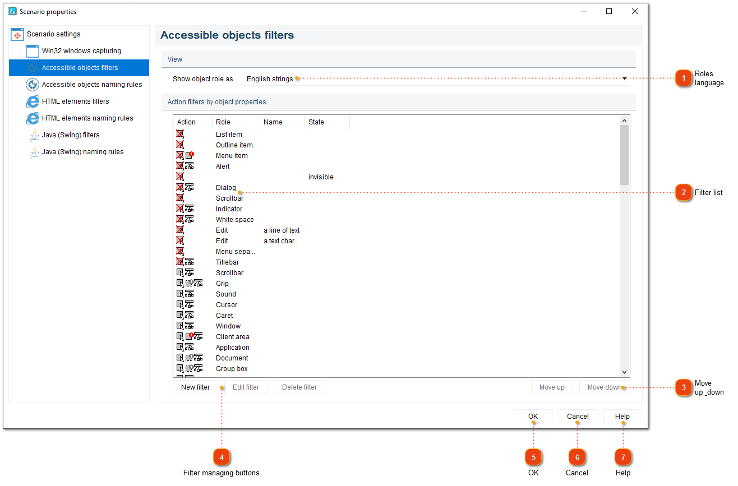Confirm with the OK button
The width and height of the screenshot is (738, 486).
pos(533,416)
